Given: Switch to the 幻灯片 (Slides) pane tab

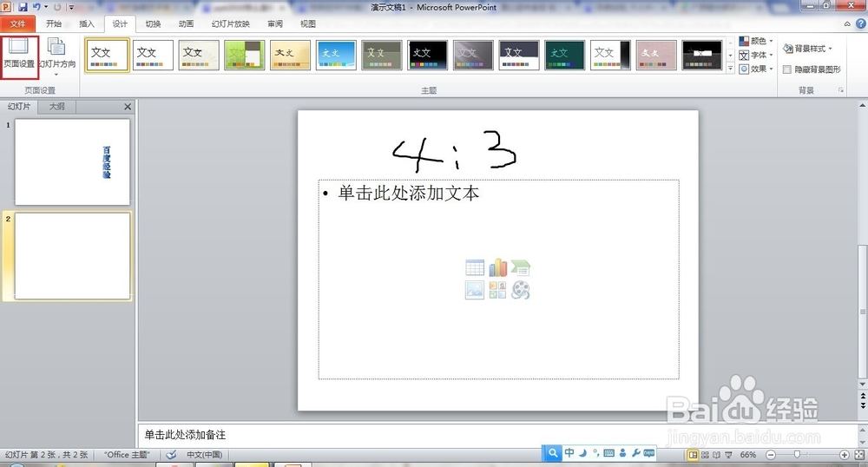Looking at the screenshot, I should tap(19, 106).
